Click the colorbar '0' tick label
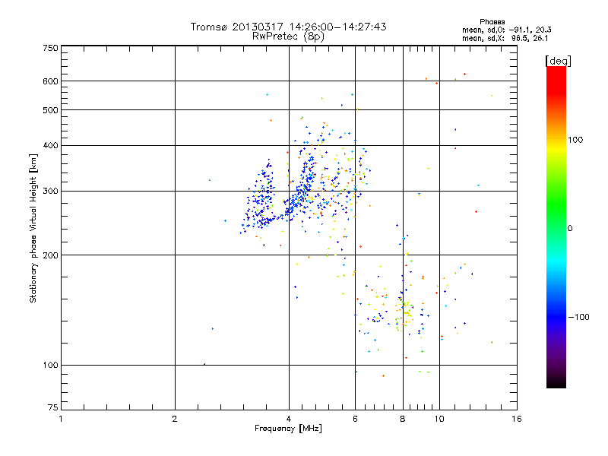Screen dimensions: 608x456 click(570, 229)
